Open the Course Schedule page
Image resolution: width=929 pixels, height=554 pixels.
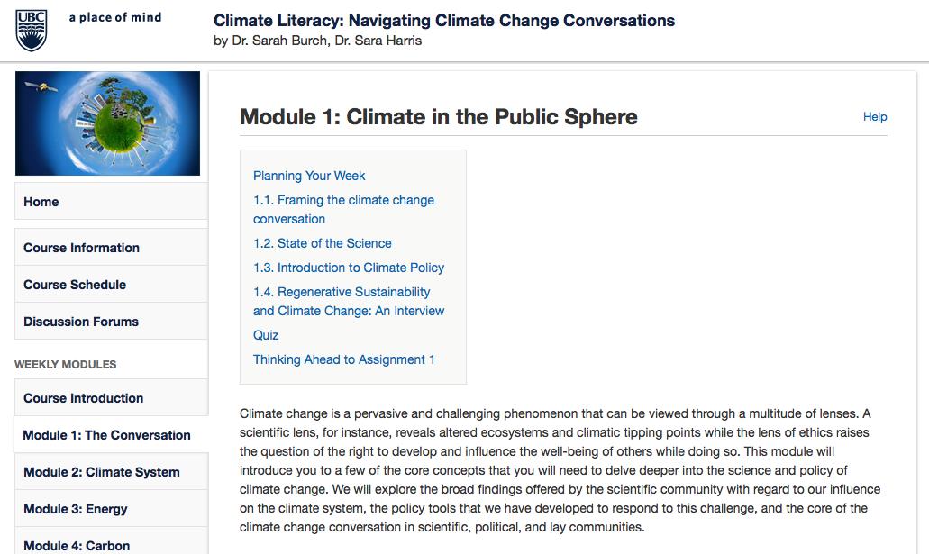[75, 285]
